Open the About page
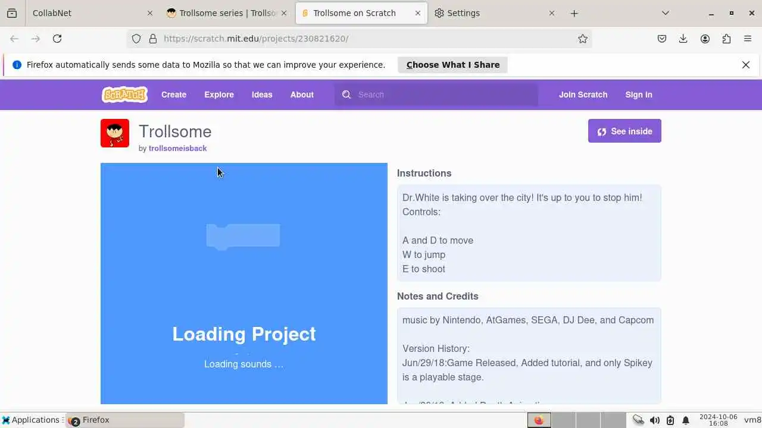762x428 pixels. 302,95
